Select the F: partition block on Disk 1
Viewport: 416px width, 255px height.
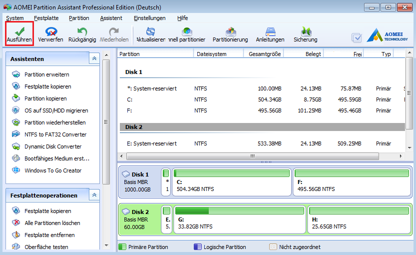(x=353, y=181)
